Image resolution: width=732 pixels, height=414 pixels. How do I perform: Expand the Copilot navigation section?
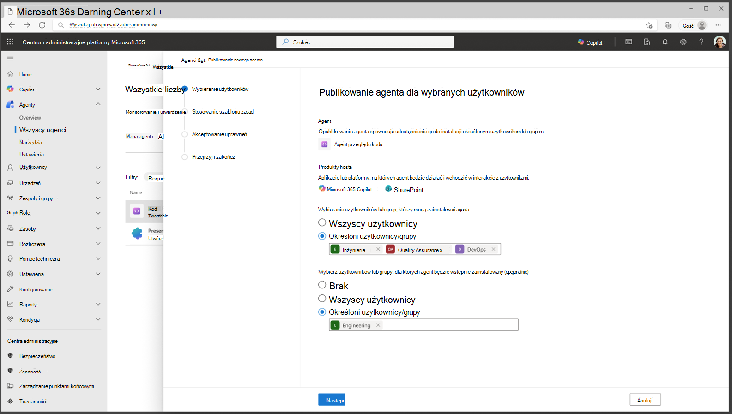click(x=98, y=89)
